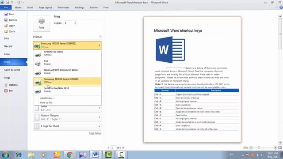The image size is (283, 159).
Task: Click the Copies input field
Action: 69,23
